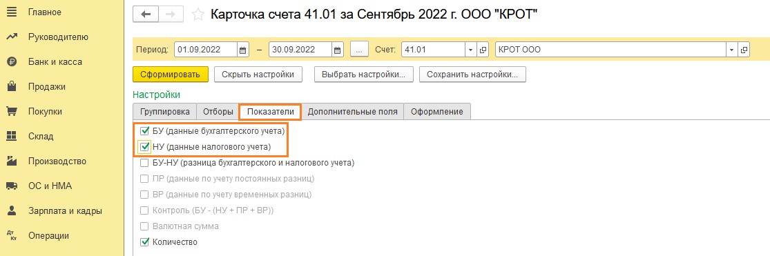Open the Склад section icon

(12, 137)
